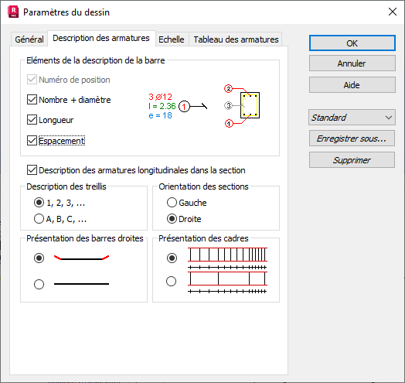This screenshot has width=405, height=383.
Task: Select plain straight bar presentation option
Action: click(39, 284)
